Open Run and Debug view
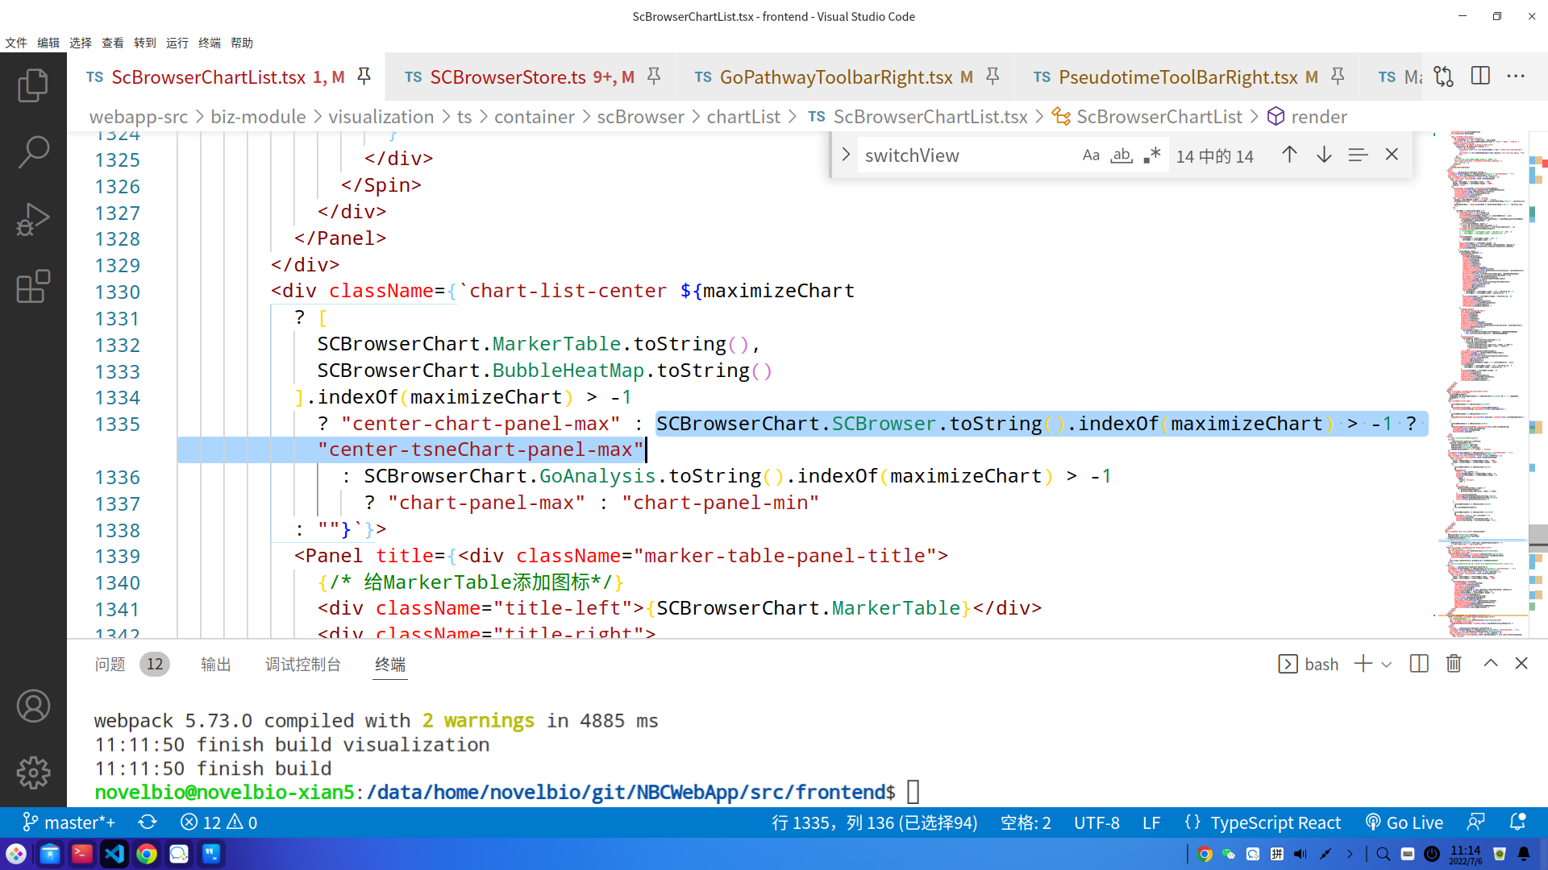The image size is (1548, 870). point(33,219)
